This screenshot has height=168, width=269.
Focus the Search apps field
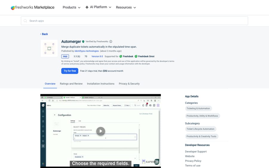pos(134,21)
